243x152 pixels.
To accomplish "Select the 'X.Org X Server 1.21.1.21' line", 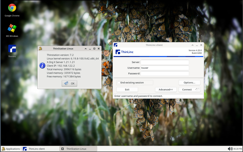I will coord(61,62).
